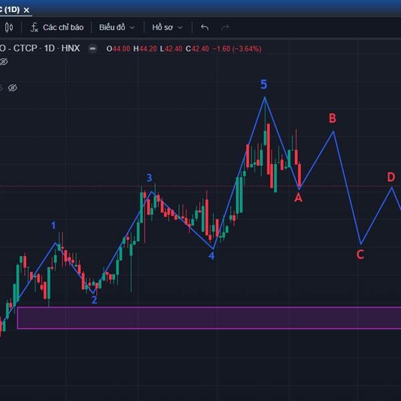Select the (1D) chart tab

point(10,10)
